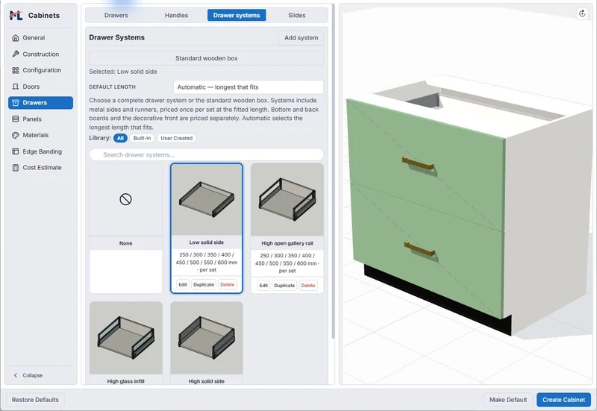Go to Construction section label
Viewport: 597px width, 411px height.
pyautogui.click(x=41, y=54)
